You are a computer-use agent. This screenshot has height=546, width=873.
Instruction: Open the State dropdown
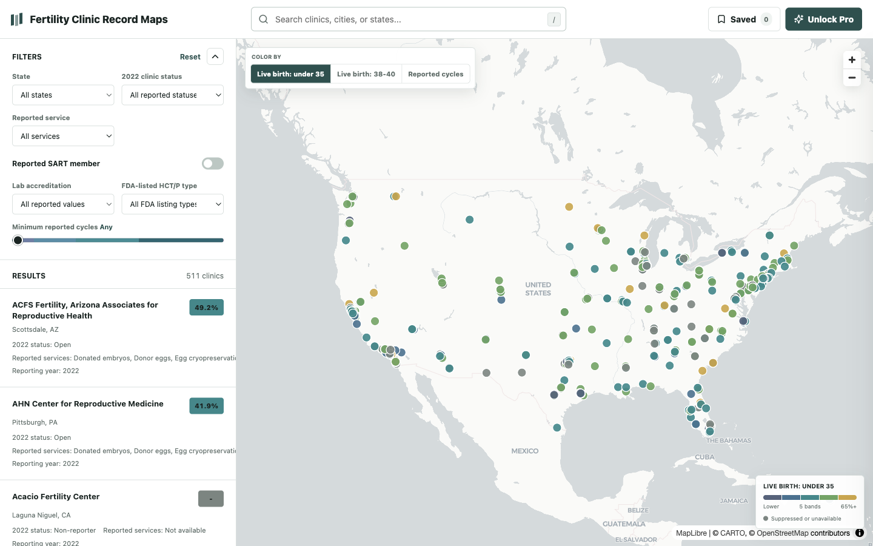click(x=63, y=95)
